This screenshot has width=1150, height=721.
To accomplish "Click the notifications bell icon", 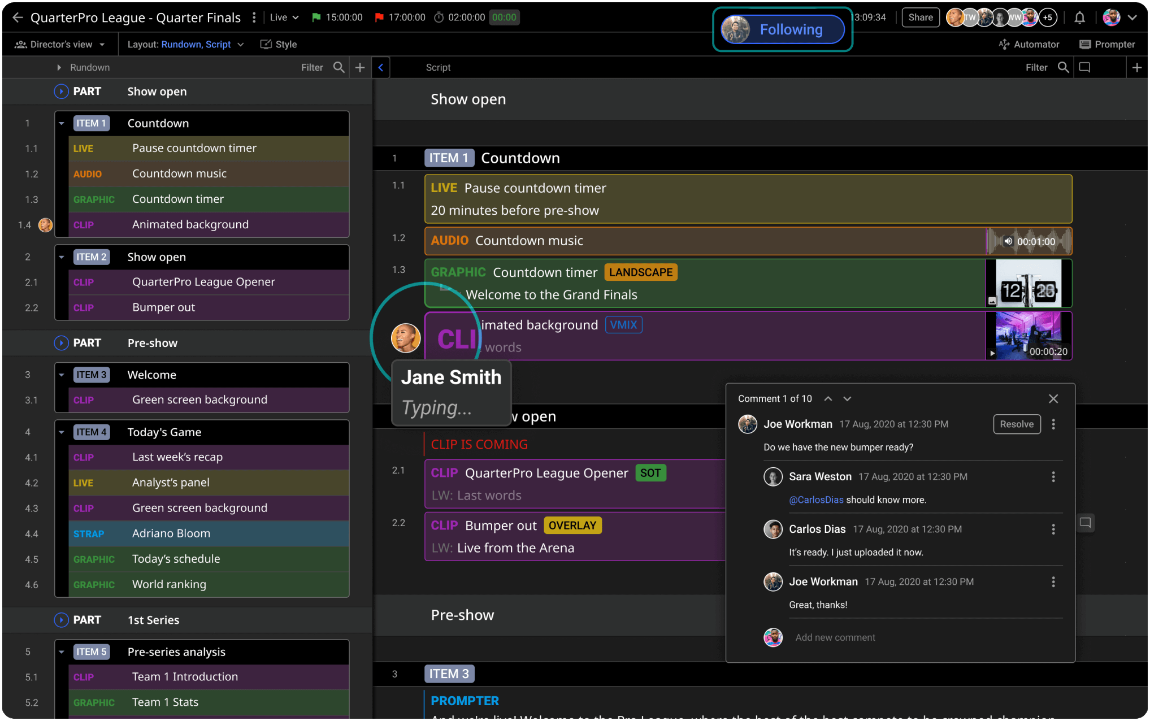I will click(1080, 16).
